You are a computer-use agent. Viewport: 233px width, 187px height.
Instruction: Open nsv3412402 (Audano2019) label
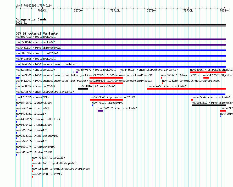coord(34,152)
